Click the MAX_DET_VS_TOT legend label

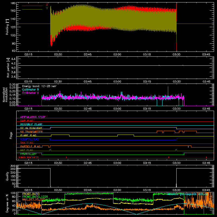(34, 199)
